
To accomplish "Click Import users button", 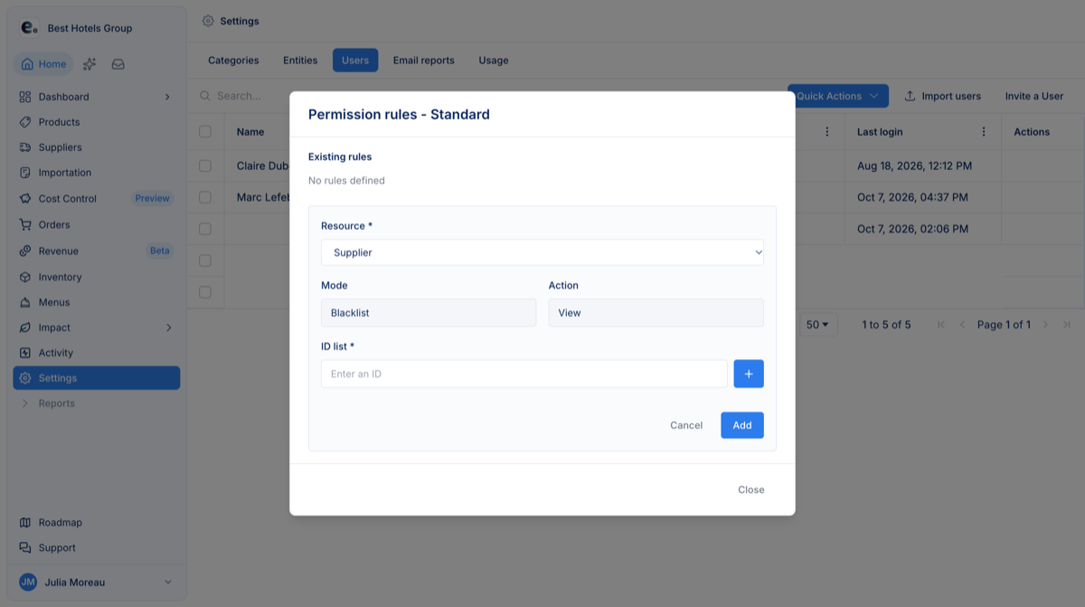I will [x=942, y=96].
